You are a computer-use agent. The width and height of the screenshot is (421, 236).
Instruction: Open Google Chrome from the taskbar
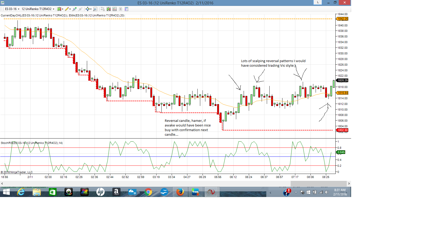pyautogui.click(x=148, y=192)
